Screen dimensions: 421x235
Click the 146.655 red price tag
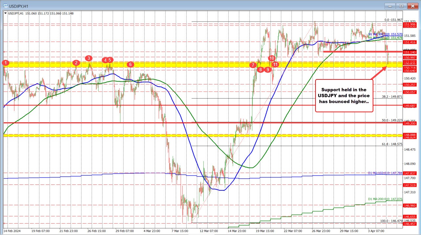[410, 217]
